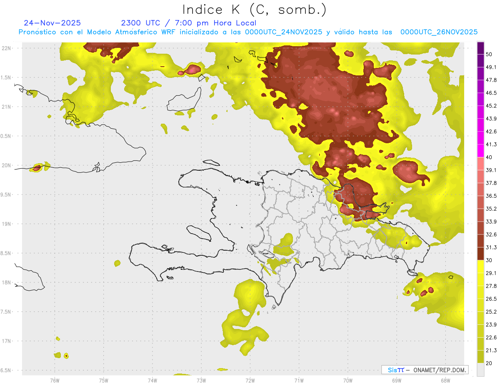Click the colorbar value "26.5"
Image resolution: width=500 pixels, height=386 pixels.
[491, 299]
